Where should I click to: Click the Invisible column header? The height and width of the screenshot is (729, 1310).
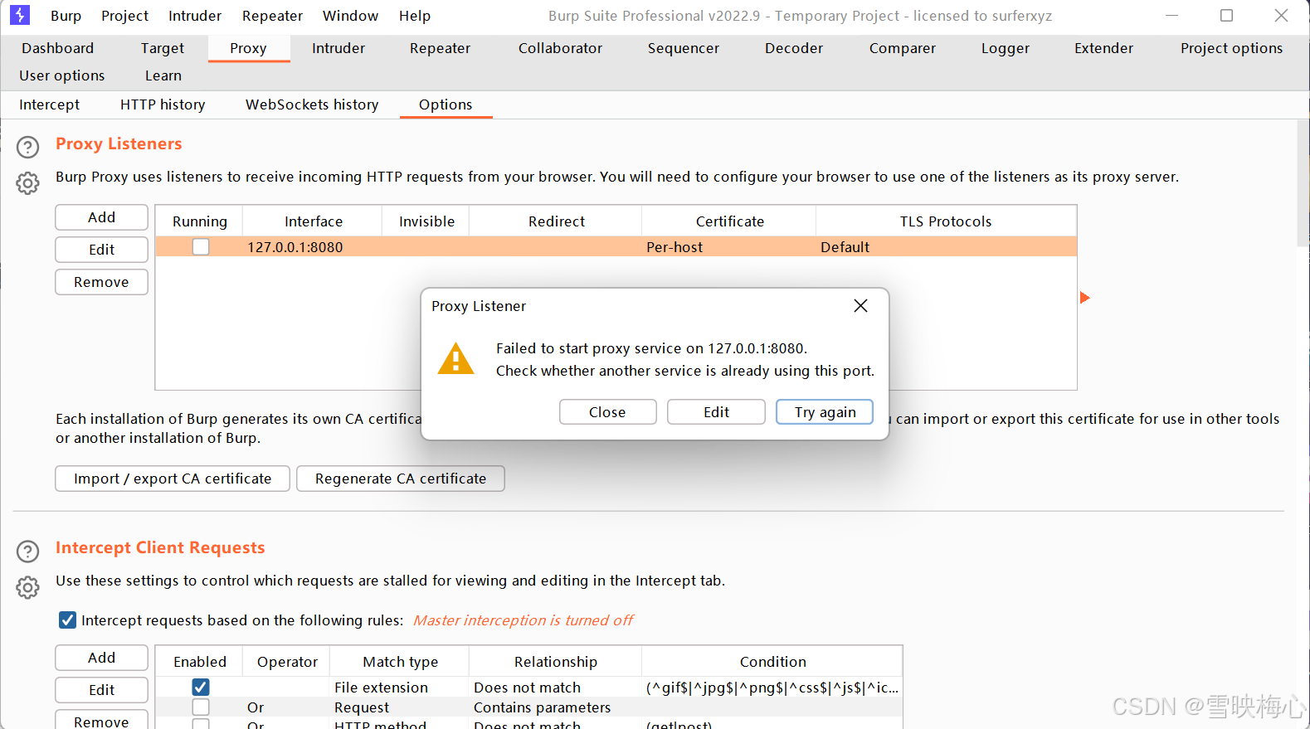click(x=426, y=221)
